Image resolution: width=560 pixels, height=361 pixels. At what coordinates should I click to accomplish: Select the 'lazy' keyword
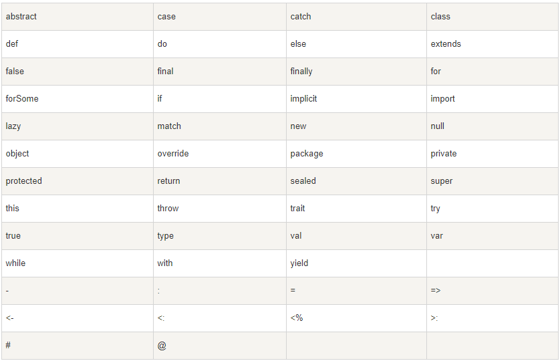13,126
